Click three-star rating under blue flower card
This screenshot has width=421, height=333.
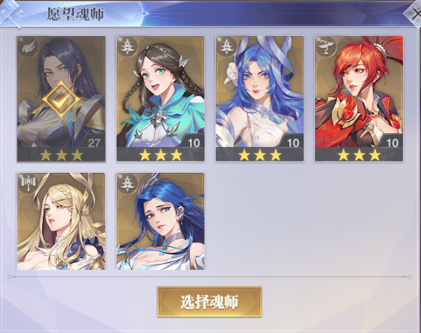click(260, 155)
